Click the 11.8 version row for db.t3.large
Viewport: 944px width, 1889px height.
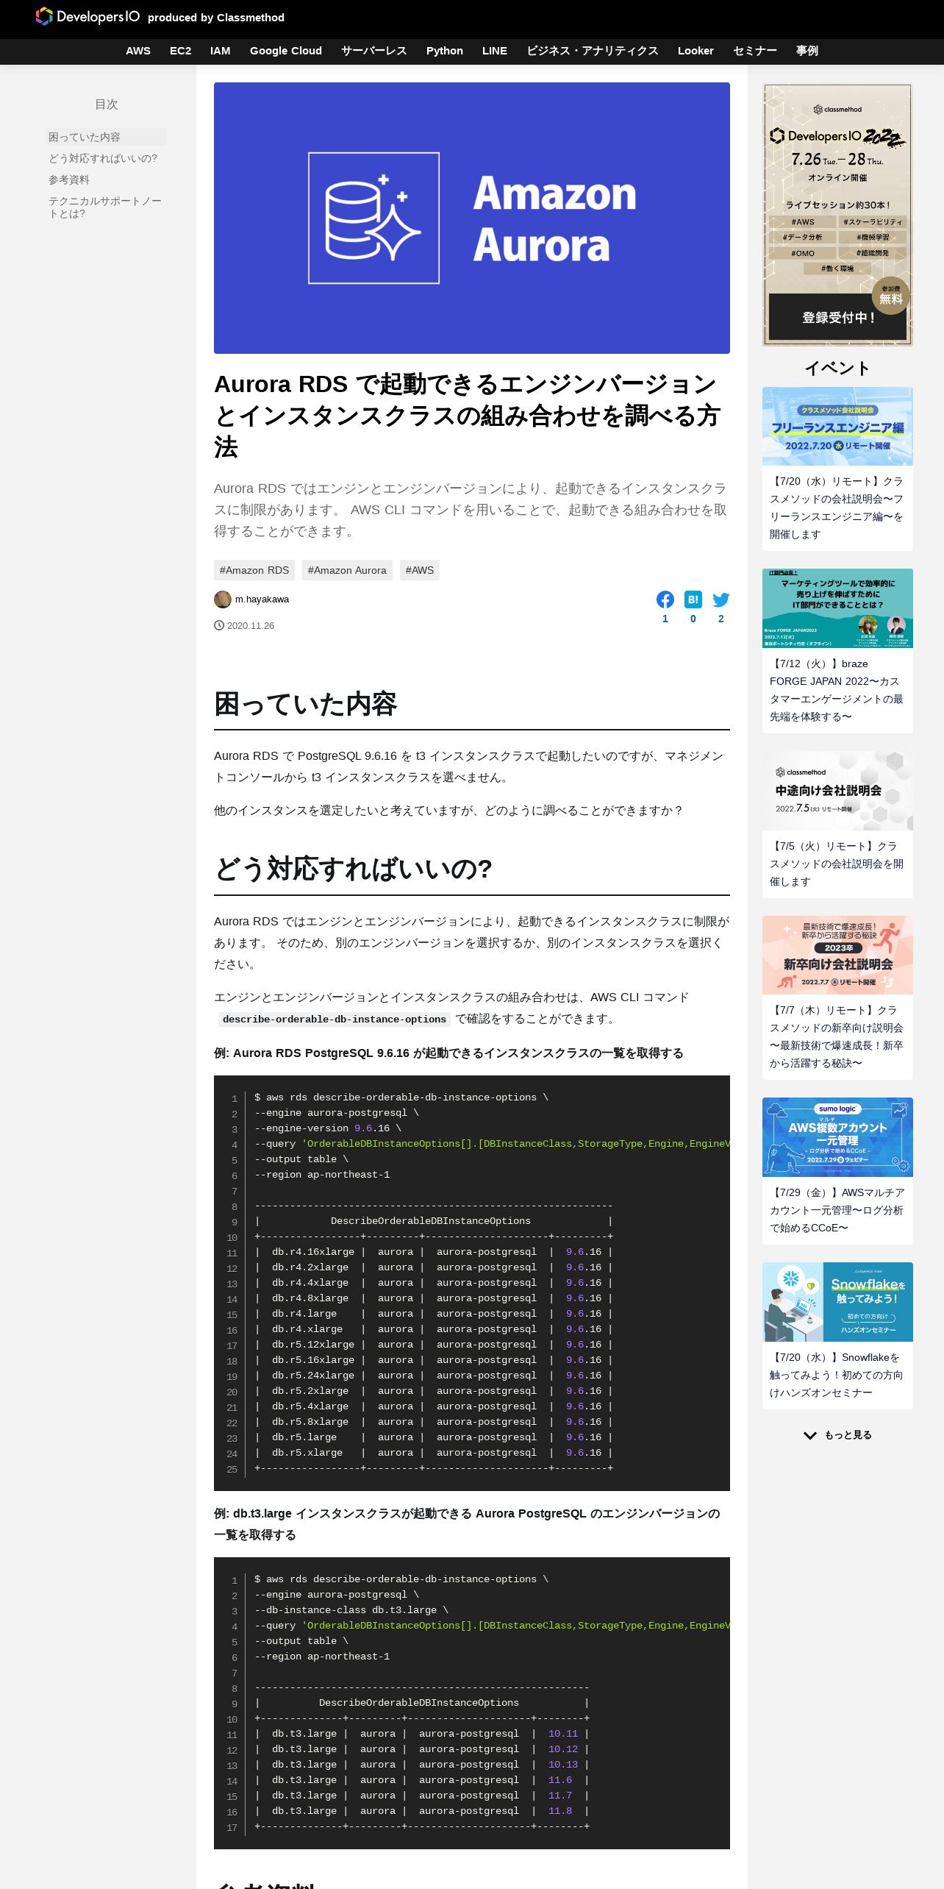tap(422, 1811)
